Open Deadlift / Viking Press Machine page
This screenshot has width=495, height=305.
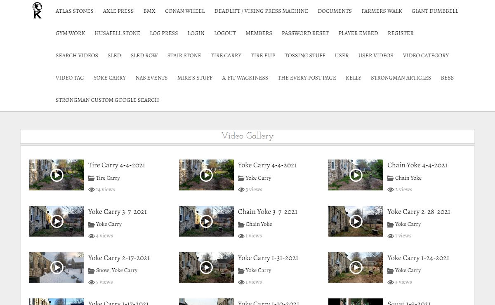tap(261, 11)
